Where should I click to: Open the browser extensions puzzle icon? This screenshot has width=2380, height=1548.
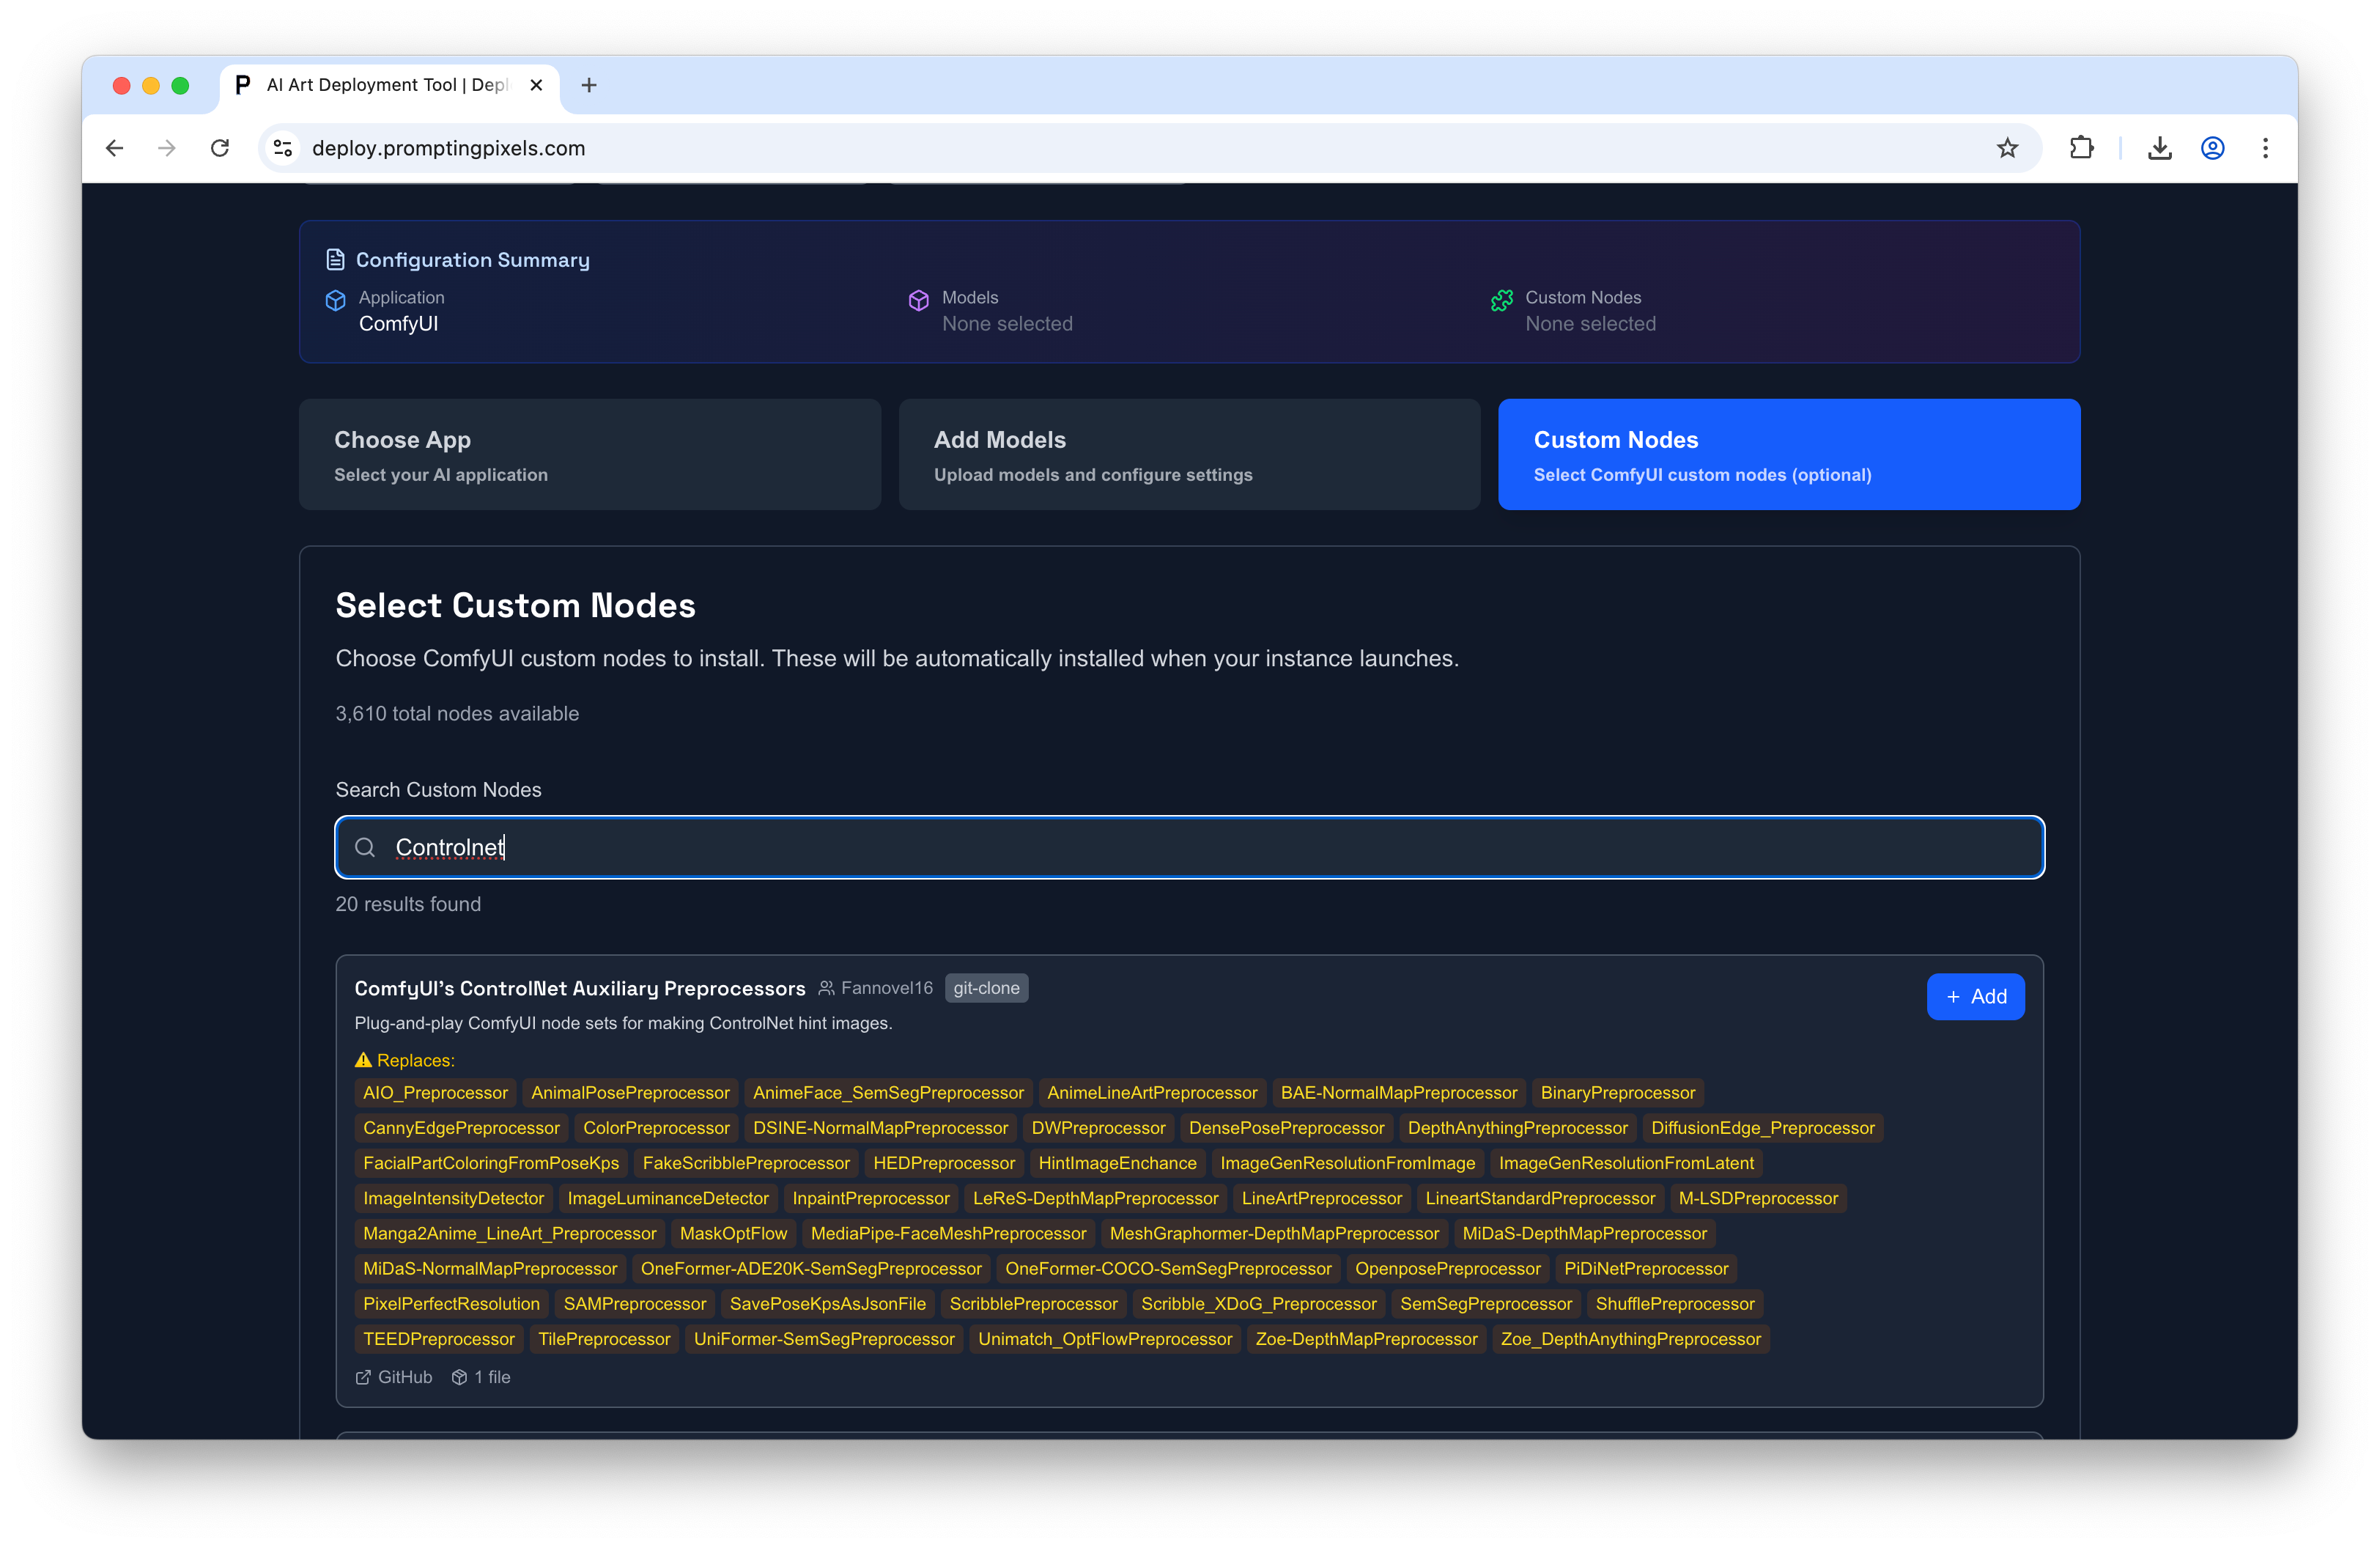tap(2081, 148)
